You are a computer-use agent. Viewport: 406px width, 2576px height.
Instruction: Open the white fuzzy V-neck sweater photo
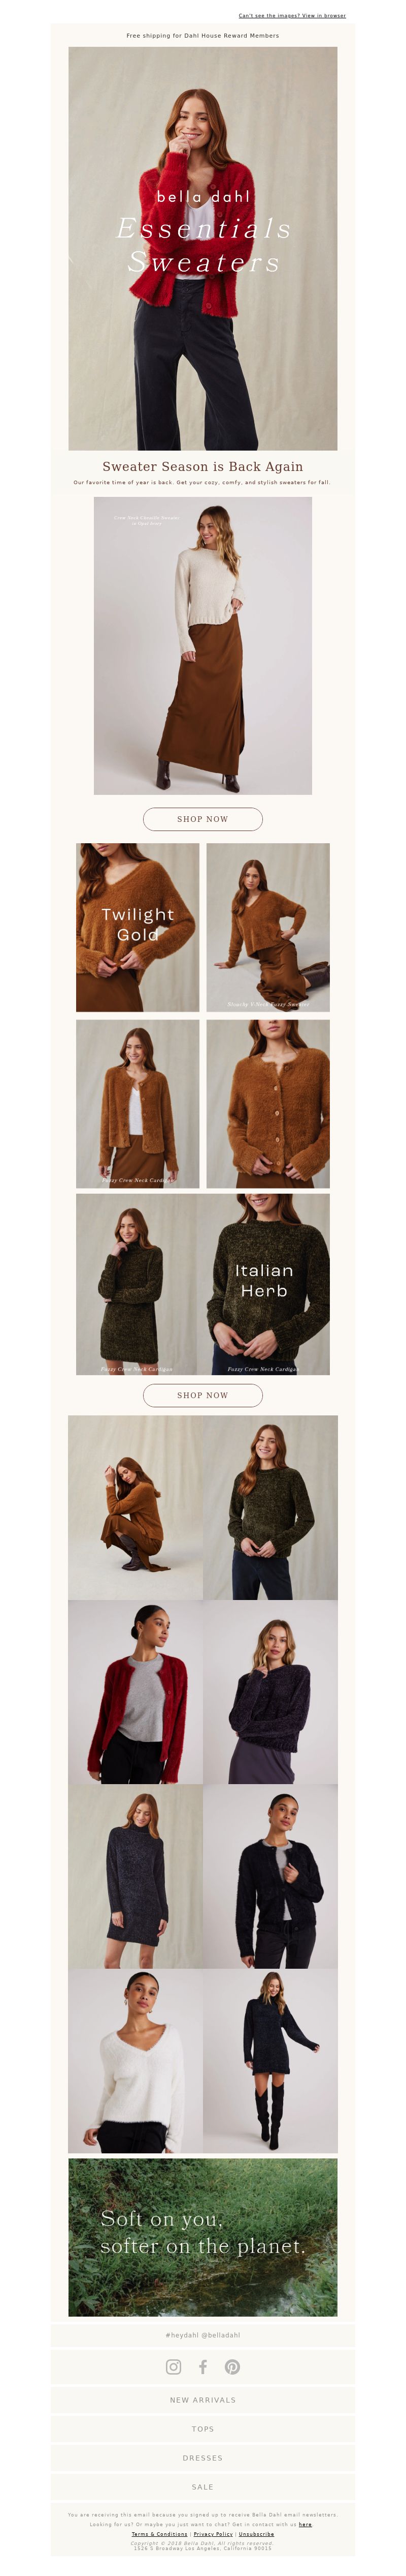point(136,2061)
